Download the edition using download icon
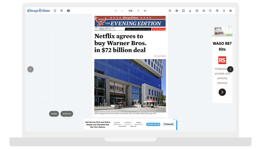 tap(190, 11)
